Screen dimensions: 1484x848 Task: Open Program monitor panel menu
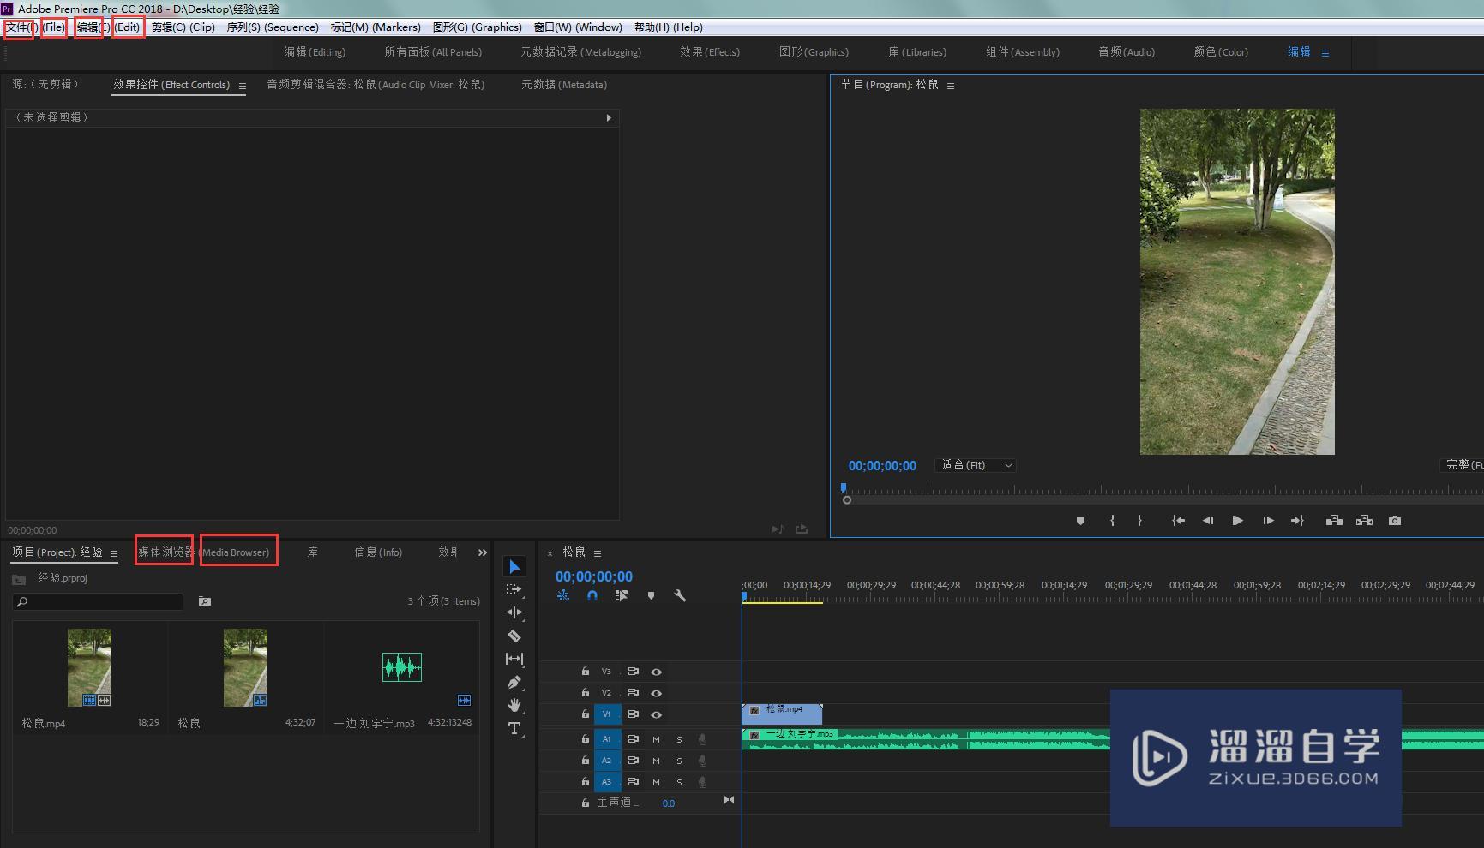950,86
